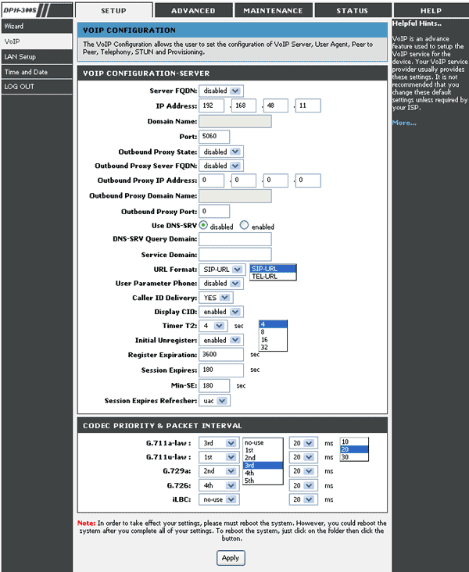469x572 pixels.
Task: Click the Apply button
Action: [x=231, y=558]
